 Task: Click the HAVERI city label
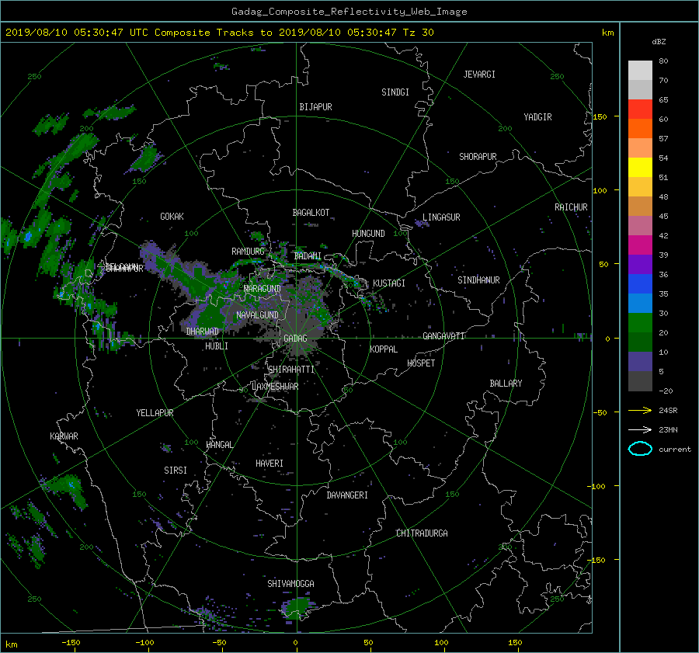[x=270, y=464]
